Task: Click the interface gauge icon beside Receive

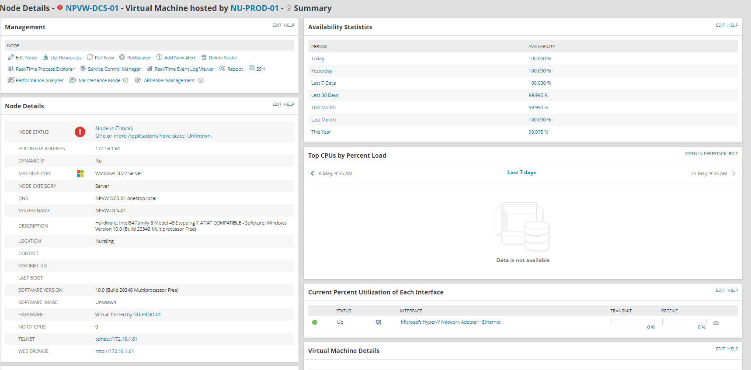Action: (x=716, y=323)
